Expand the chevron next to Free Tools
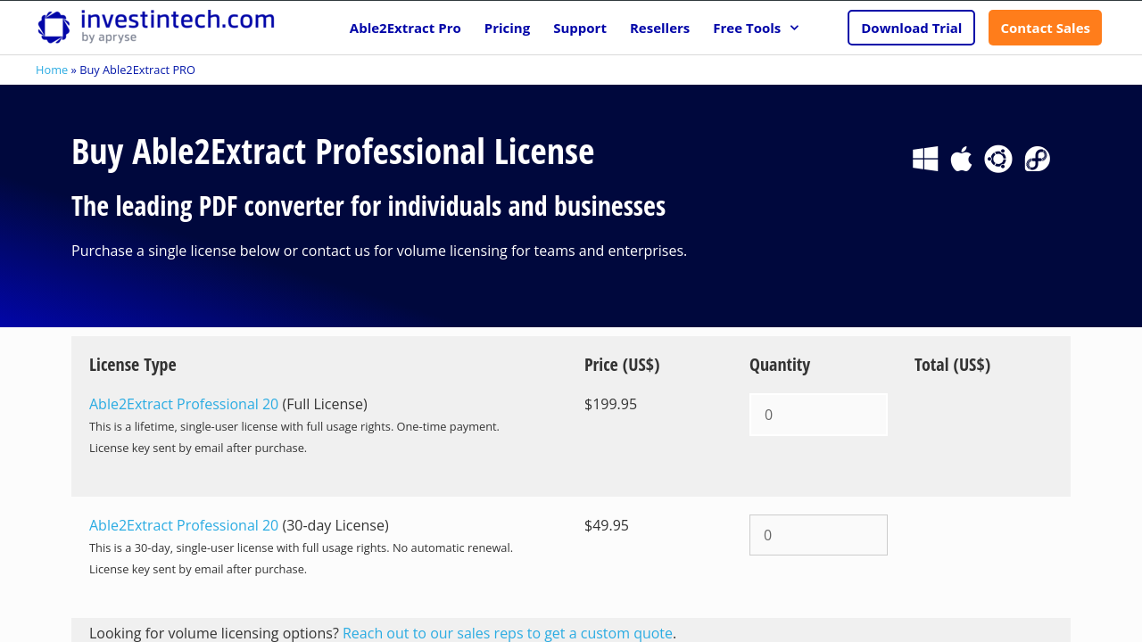Screen dimensions: 1142x642 pos(794,28)
